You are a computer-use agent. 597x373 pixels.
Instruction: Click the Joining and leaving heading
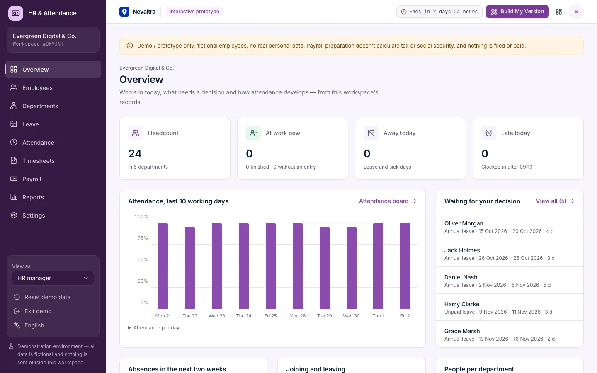point(315,369)
